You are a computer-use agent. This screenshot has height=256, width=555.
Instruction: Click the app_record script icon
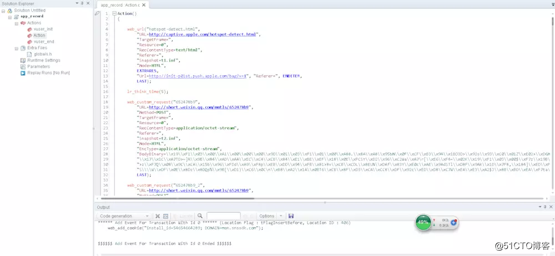pyautogui.click(x=16, y=17)
